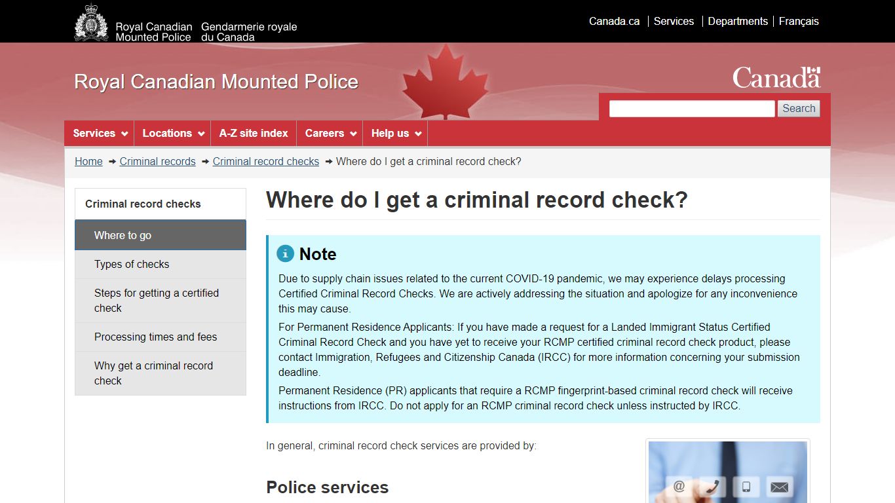The width and height of the screenshot is (895, 503).
Task: Click the 'In general, criminal record check services' sentence
Action: [401, 445]
